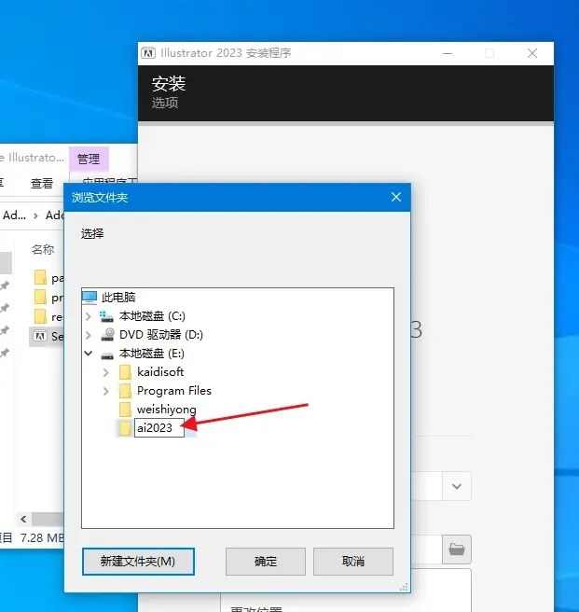Click the kaidisoft folder icon
579x612 pixels.
(x=125, y=372)
